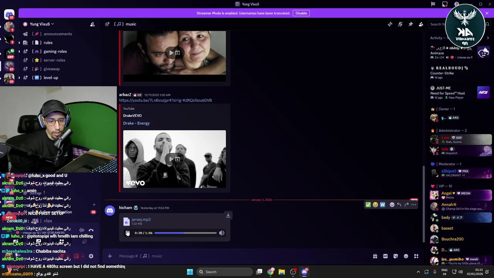Click the invite people icon beside the server name
The image size is (494, 278).
point(93,24)
